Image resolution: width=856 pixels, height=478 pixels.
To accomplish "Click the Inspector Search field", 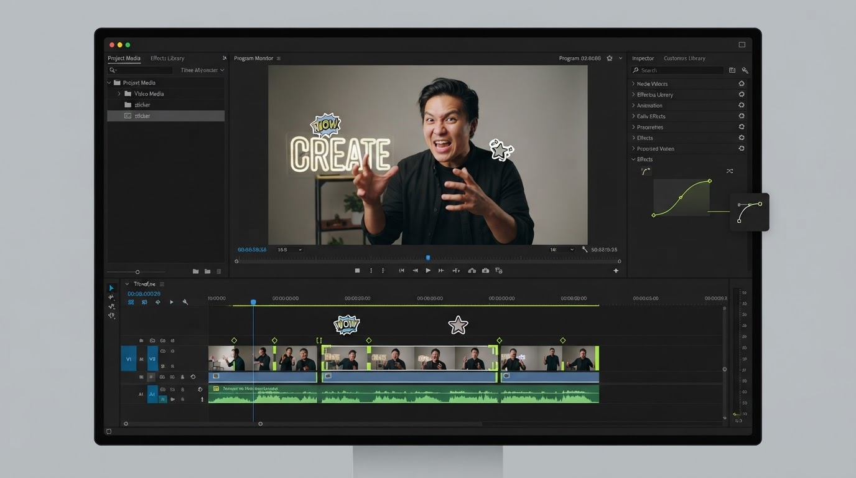I will (x=677, y=70).
